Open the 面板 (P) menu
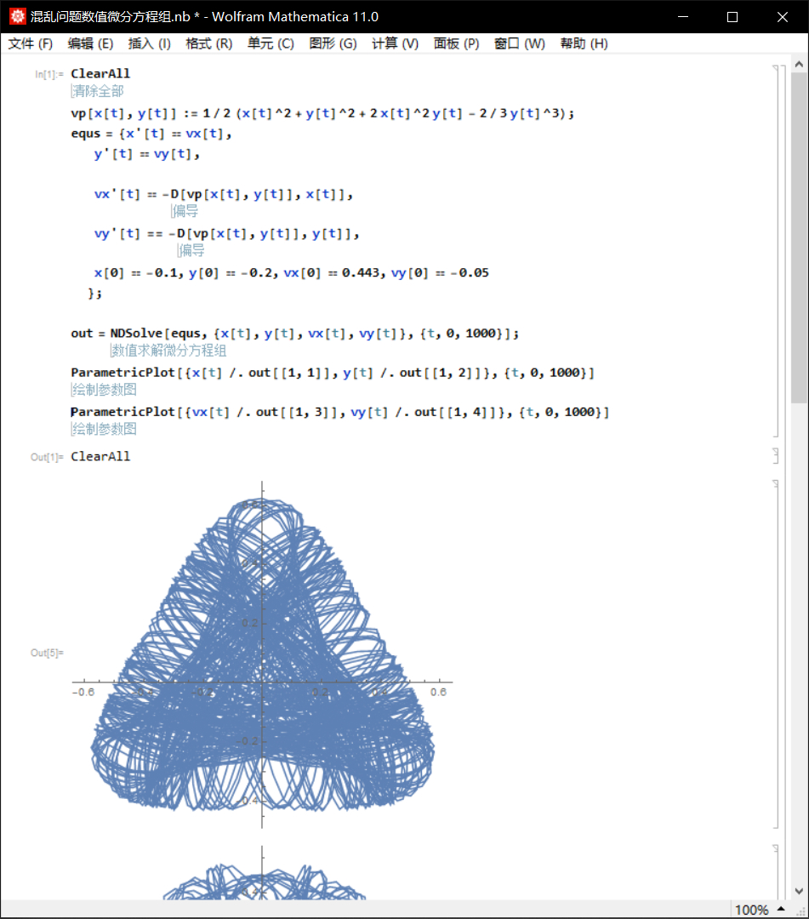809x919 pixels. coord(456,44)
